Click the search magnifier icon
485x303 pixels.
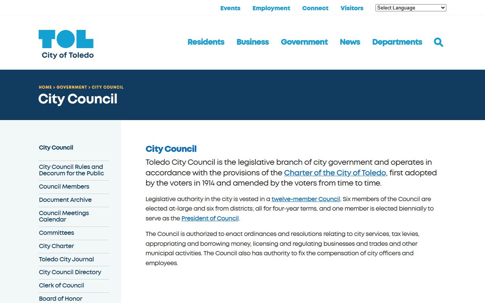438,42
